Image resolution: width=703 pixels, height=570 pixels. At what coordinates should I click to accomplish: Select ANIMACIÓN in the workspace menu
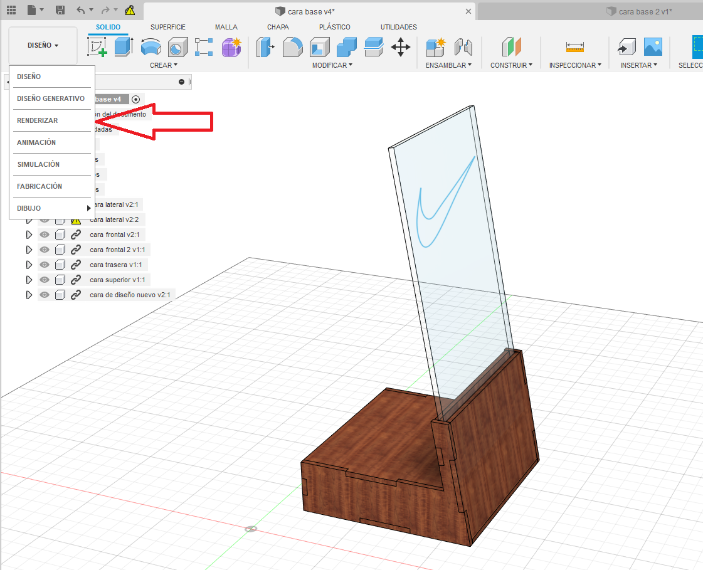pyautogui.click(x=51, y=142)
